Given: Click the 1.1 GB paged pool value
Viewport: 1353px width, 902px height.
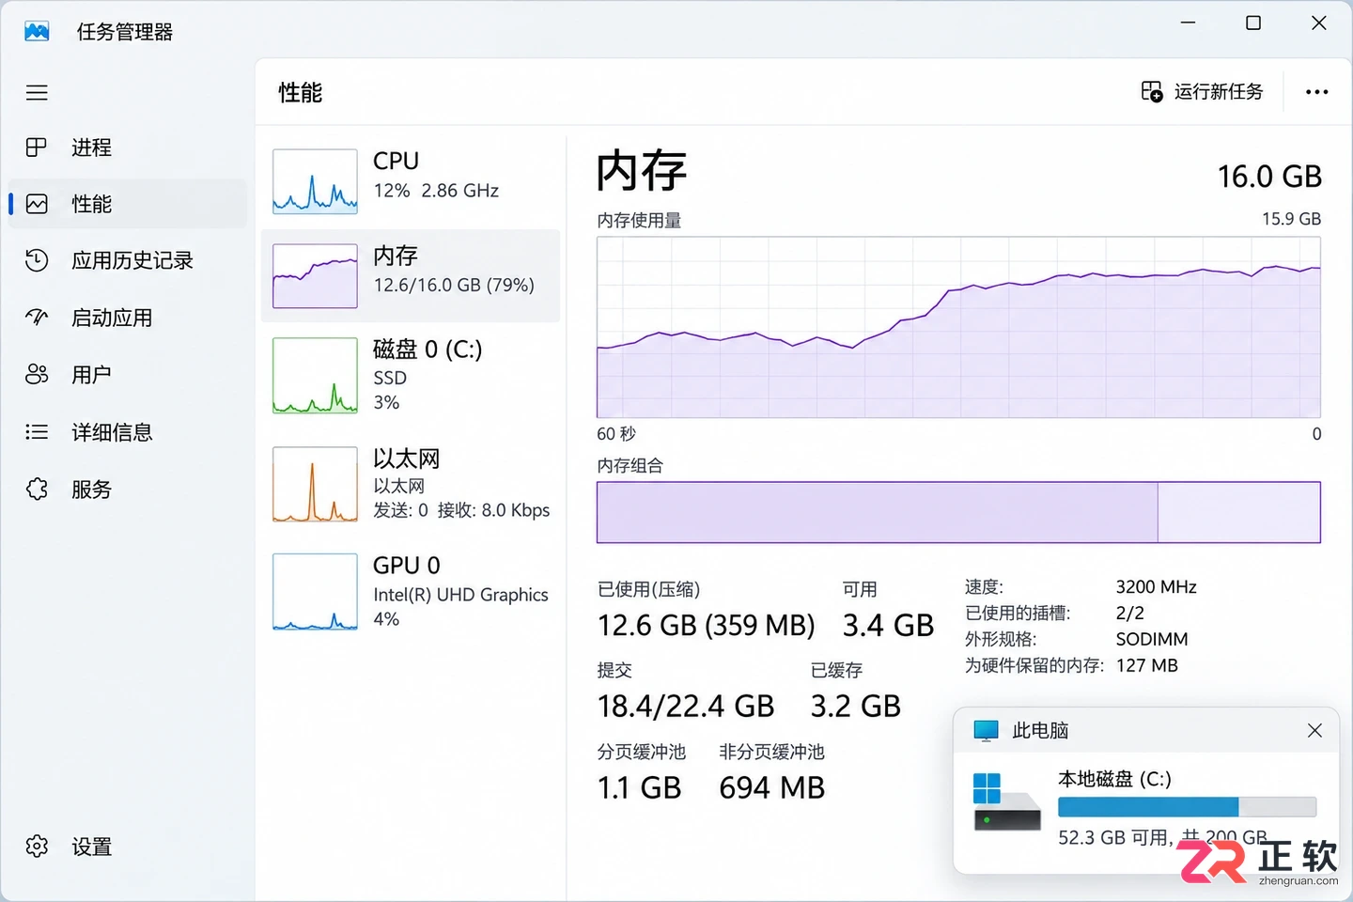Looking at the screenshot, I should 640,787.
